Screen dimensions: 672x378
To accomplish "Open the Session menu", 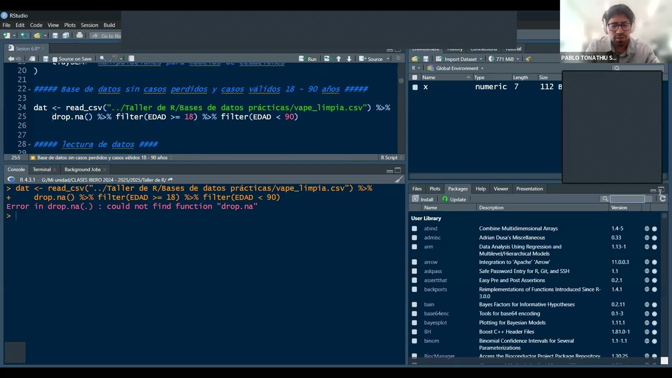I will point(89,25).
